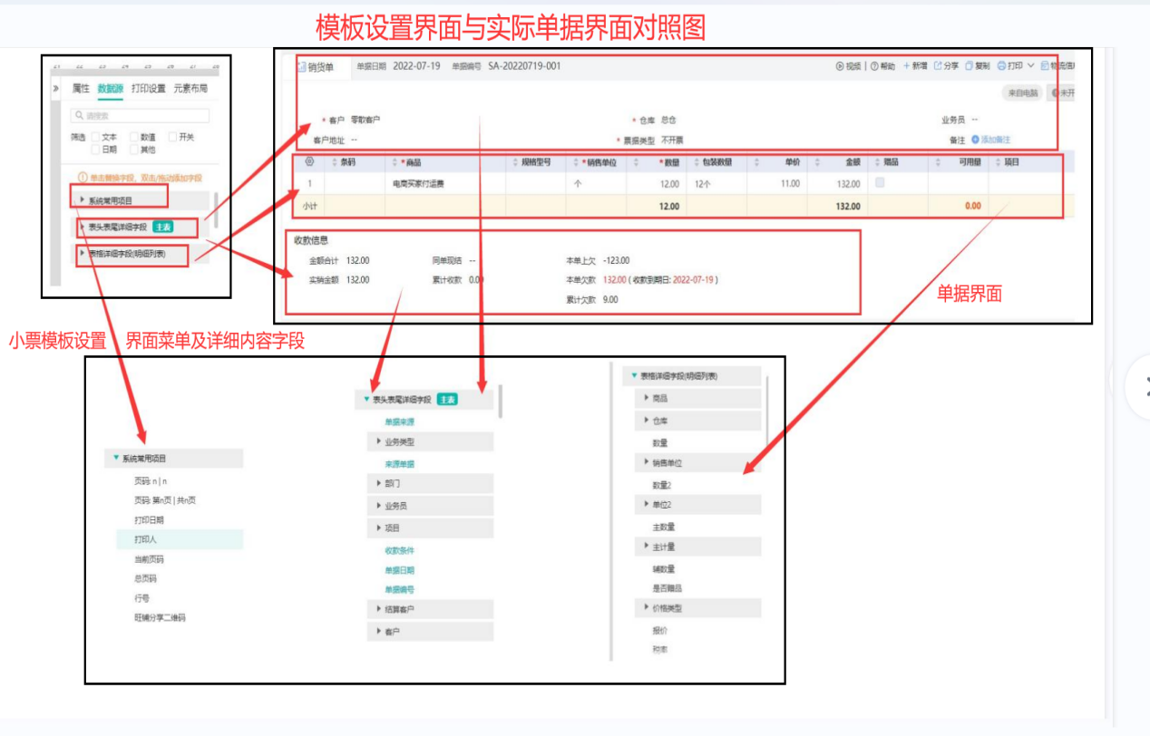Expand the 价格类型 node
Viewport: 1150px width, 736px height.
(x=697, y=608)
